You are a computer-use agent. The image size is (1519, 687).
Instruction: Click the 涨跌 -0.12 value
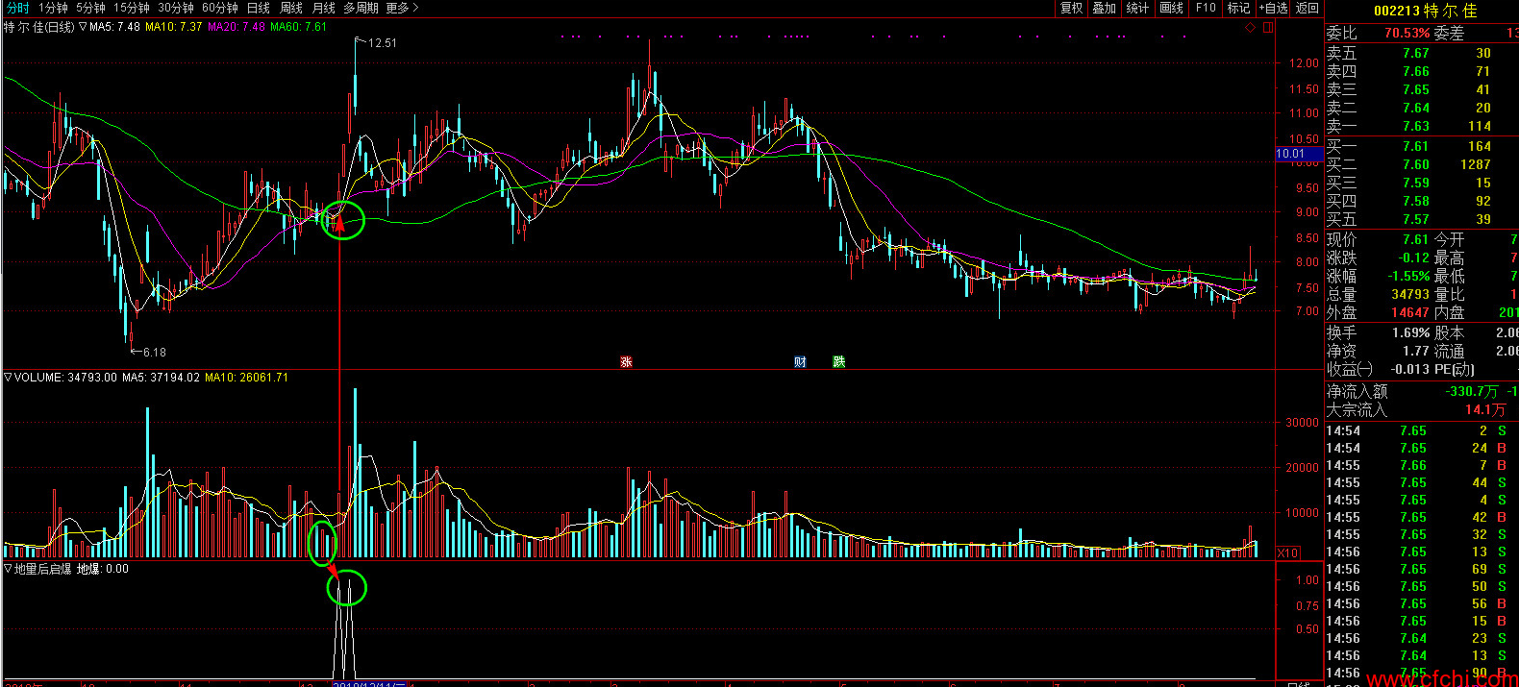coord(1413,258)
